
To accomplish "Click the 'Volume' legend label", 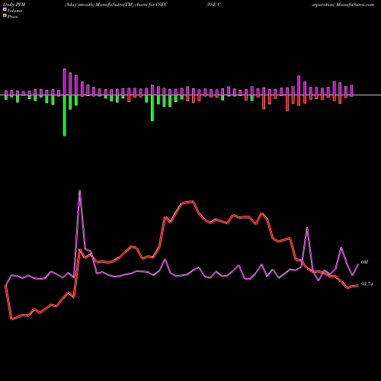I will tap(14, 11).
